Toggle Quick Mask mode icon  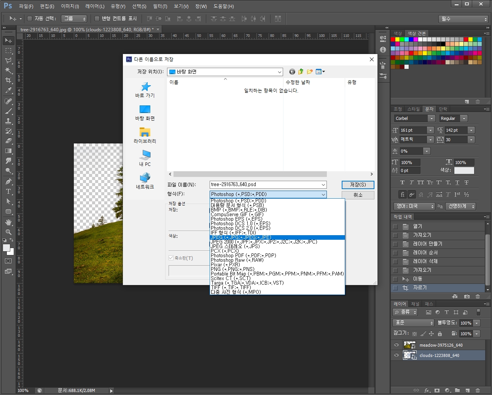8,261
